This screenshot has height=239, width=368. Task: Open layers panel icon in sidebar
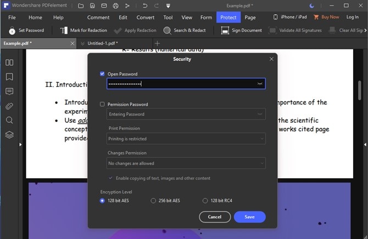(9, 135)
